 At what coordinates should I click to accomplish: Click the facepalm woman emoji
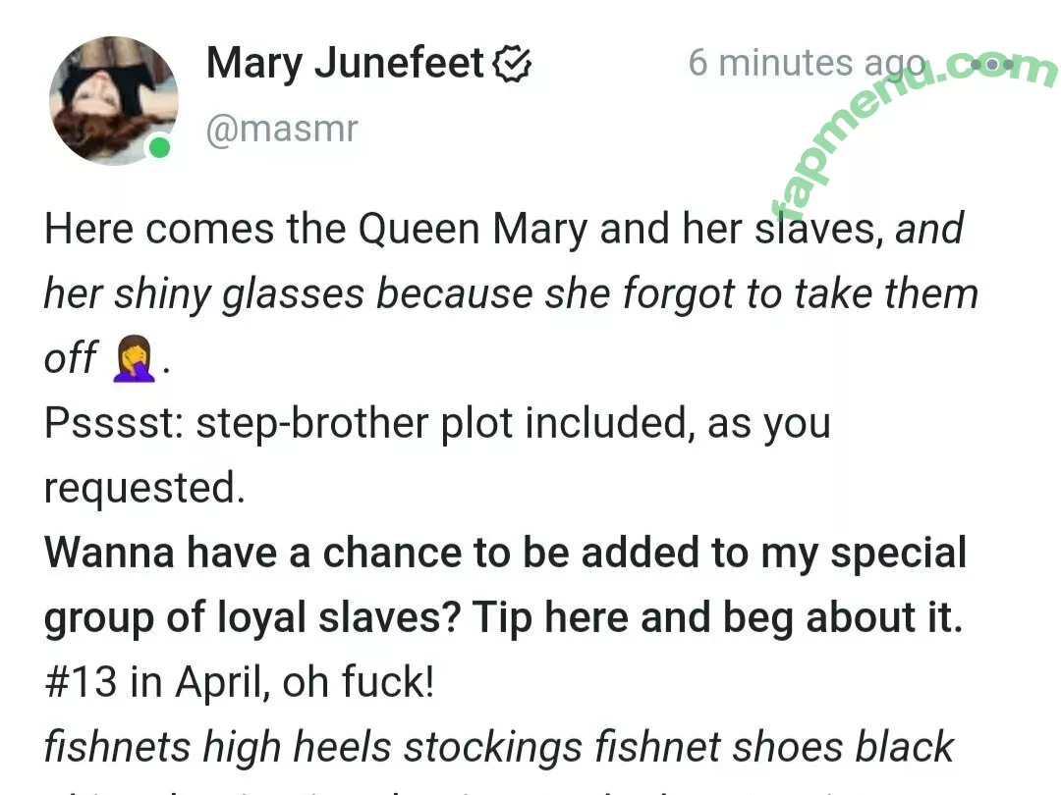click(134, 359)
